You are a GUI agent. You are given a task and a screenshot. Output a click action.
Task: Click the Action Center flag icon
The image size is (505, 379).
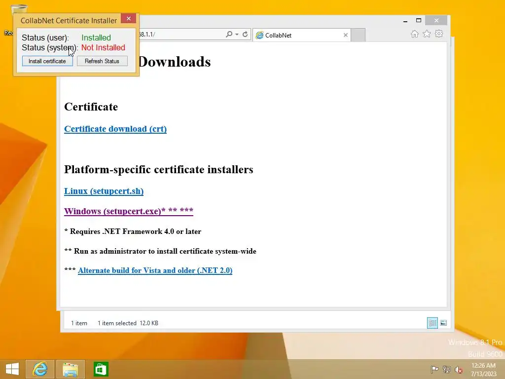click(434, 370)
